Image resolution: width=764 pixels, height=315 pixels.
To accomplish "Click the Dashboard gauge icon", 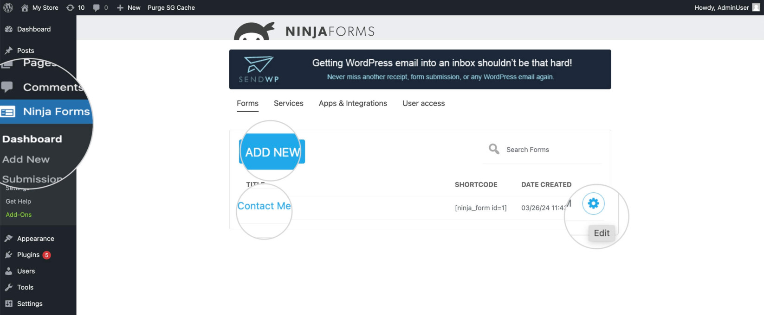I will [8, 29].
